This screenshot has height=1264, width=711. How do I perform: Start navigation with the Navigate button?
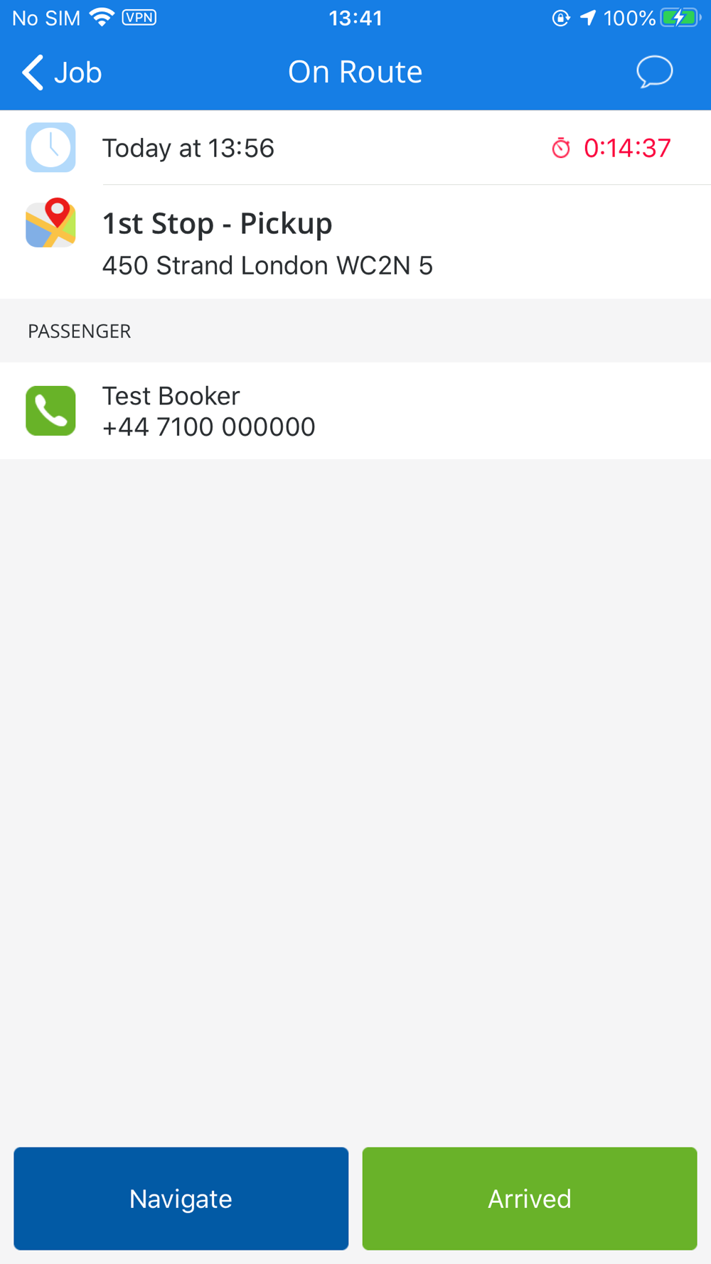pyautogui.click(x=181, y=1199)
